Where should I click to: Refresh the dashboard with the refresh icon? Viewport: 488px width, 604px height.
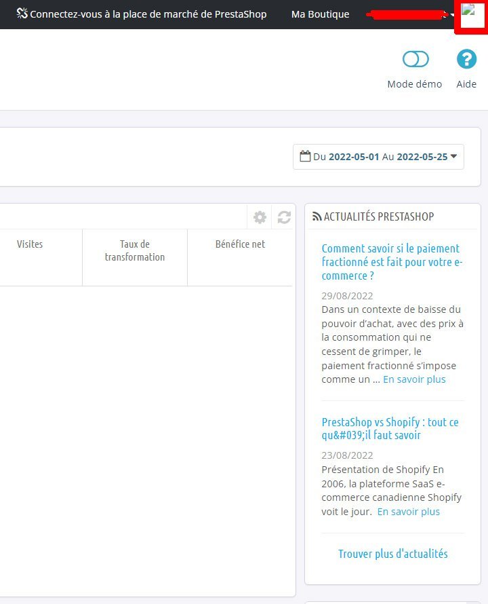284,217
